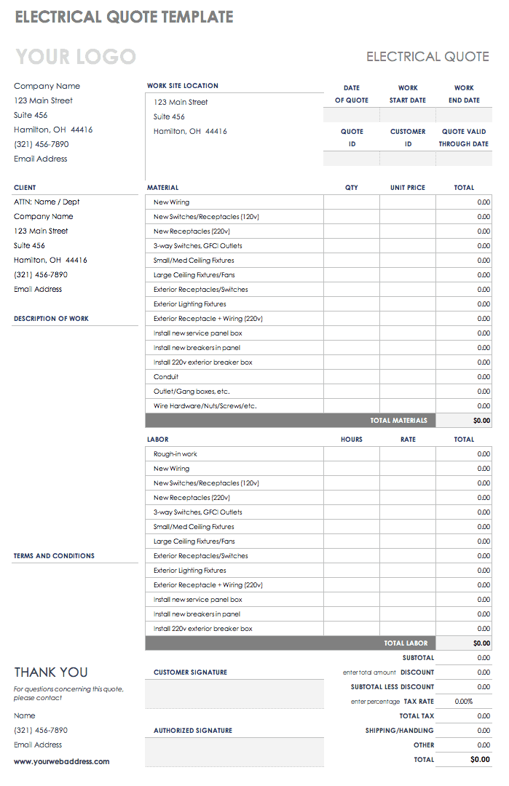Click the Customer Signature box
The height and width of the screenshot is (786, 509).
click(x=234, y=694)
